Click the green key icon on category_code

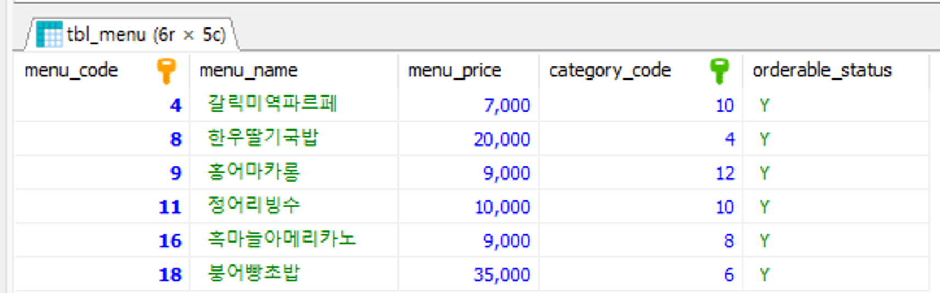(x=719, y=71)
